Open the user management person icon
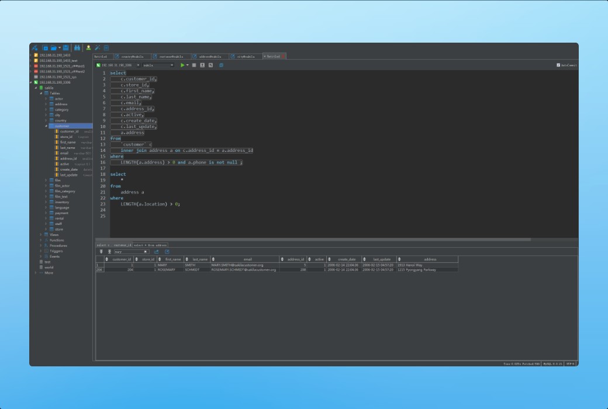The image size is (608, 409). [x=88, y=48]
